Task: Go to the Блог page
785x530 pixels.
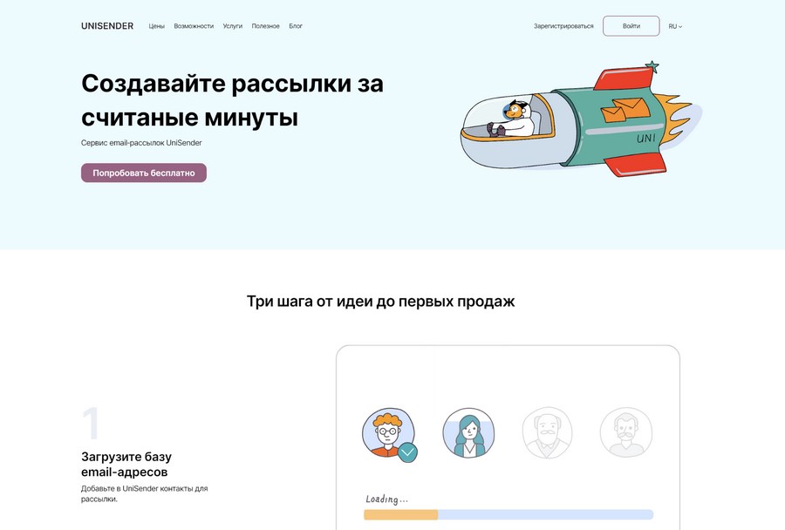Action: [296, 26]
